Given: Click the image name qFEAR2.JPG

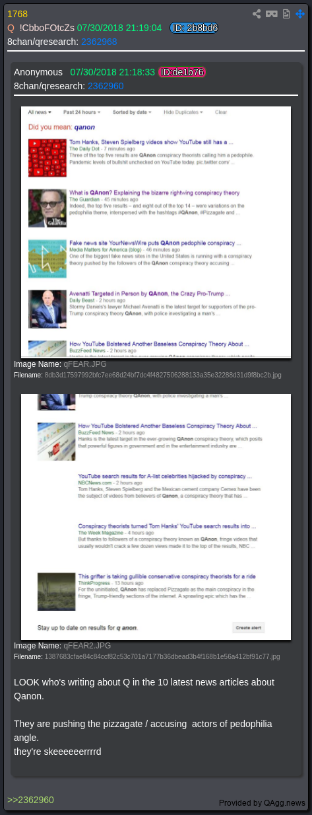Looking at the screenshot, I should tap(87, 645).
